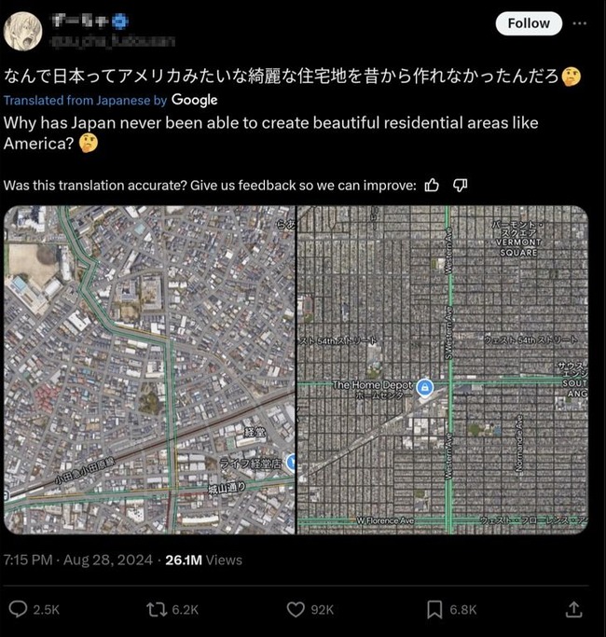Open the Vermont Square grid map image
This screenshot has width=606, height=637.
[x=443, y=369]
